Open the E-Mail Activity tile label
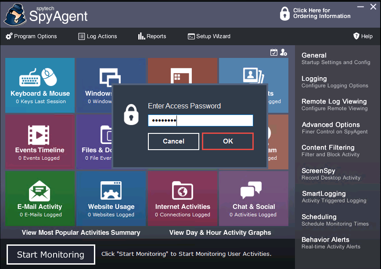This screenshot has width=381, height=269. [40, 207]
